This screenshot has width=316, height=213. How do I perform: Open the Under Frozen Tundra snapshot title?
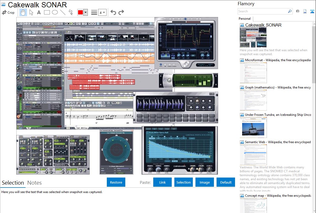(x=278, y=115)
